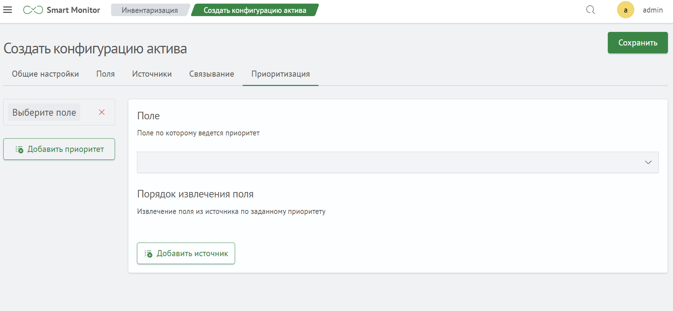Go to the Инвентаризация breadcrumb
The image size is (673, 311).
150,10
